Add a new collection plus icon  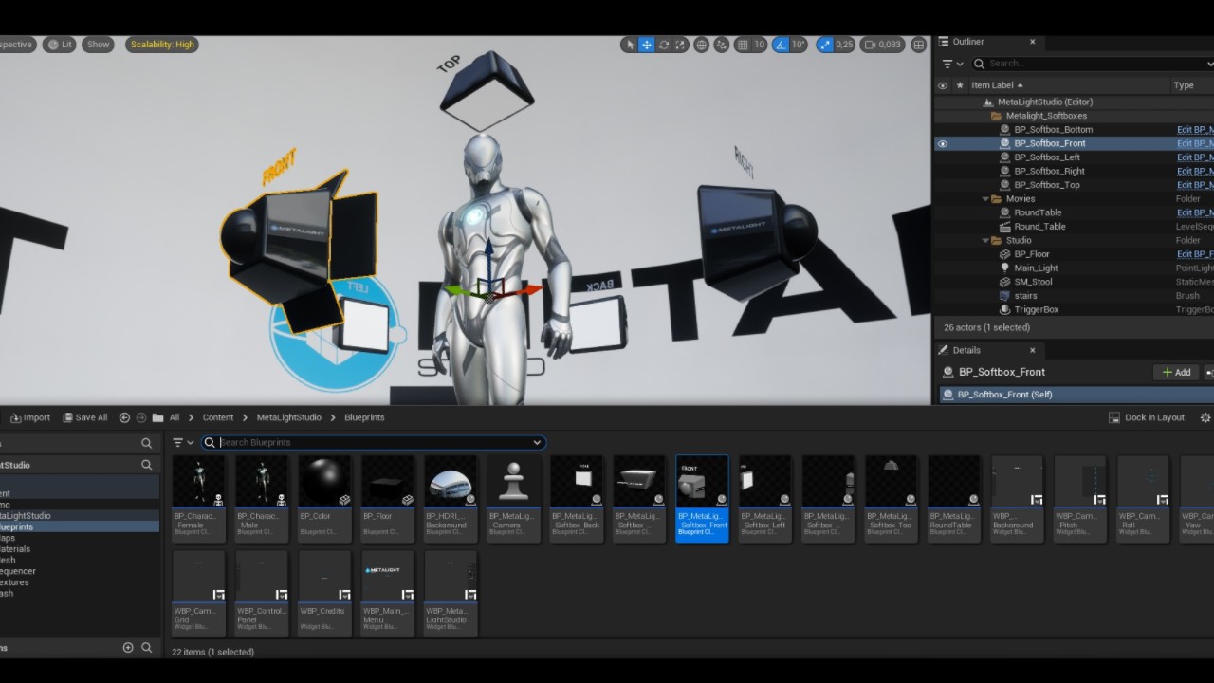[x=128, y=648]
